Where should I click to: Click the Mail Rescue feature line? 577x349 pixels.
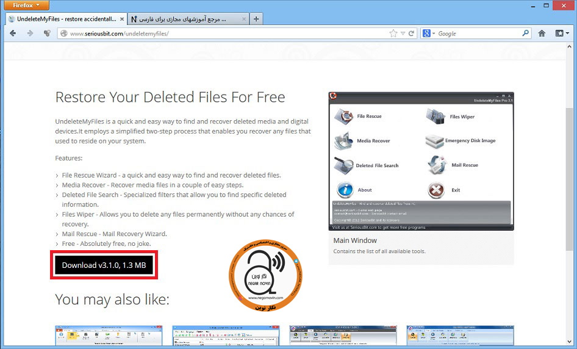(115, 234)
